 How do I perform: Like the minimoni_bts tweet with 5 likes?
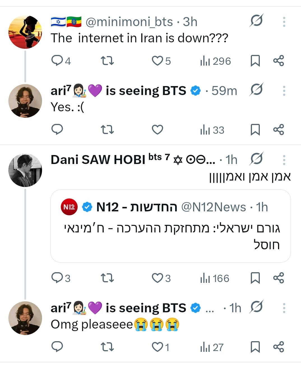tap(158, 61)
